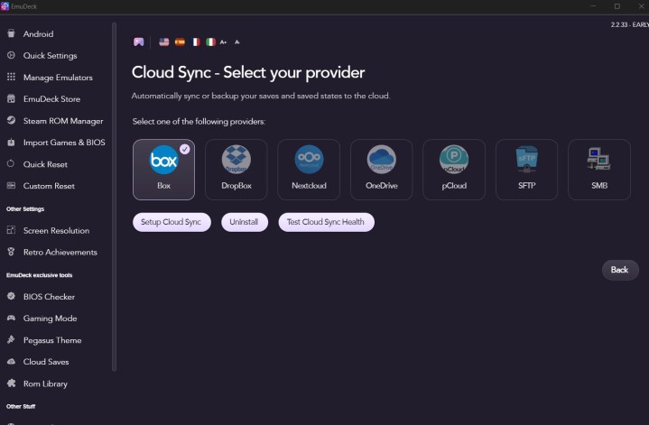Screen dimensions: 649x425
Task: Open Steam ROM Manager entry
Action: [63, 121]
